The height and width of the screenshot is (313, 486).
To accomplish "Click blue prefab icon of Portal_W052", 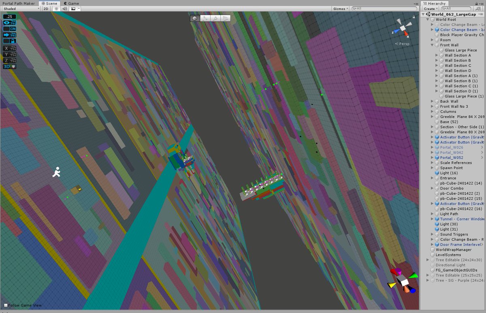I will pyautogui.click(x=437, y=158).
